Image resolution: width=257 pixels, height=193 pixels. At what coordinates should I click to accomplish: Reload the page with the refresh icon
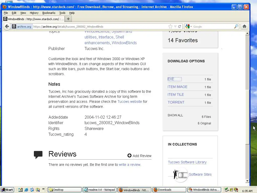180,26
